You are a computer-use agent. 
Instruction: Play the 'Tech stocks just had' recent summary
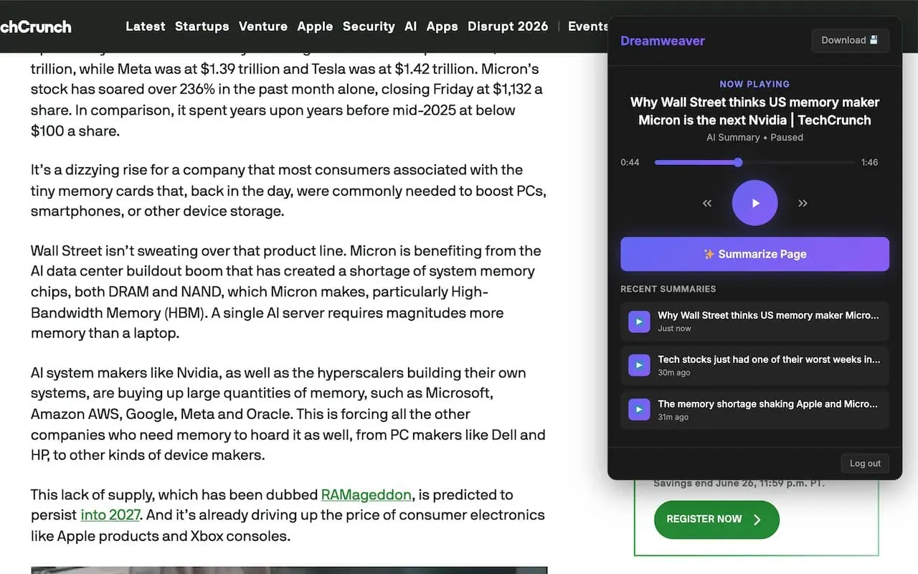pyautogui.click(x=639, y=365)
